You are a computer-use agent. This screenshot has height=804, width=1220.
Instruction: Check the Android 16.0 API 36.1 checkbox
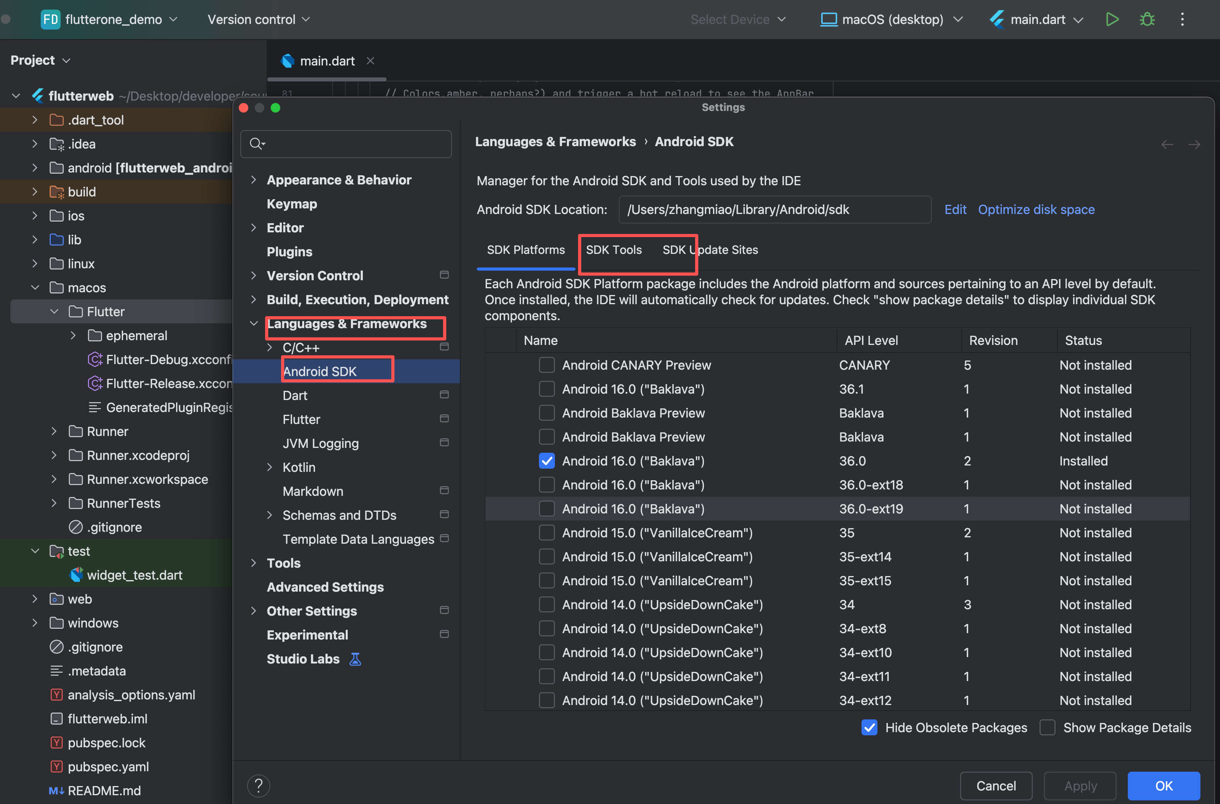pyautogui.click(x=547, y=389)
